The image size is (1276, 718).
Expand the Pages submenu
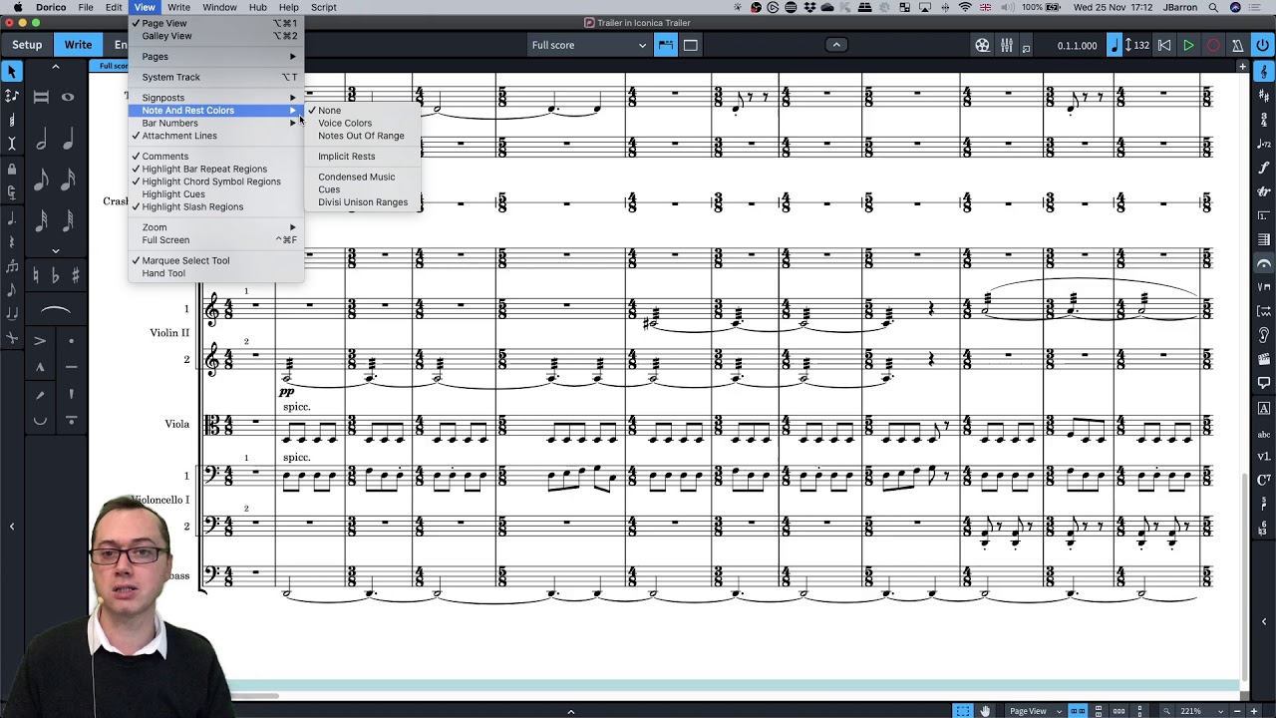coord(215,57)
